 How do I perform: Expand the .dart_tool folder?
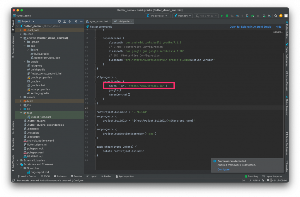[x=21, y=30]
